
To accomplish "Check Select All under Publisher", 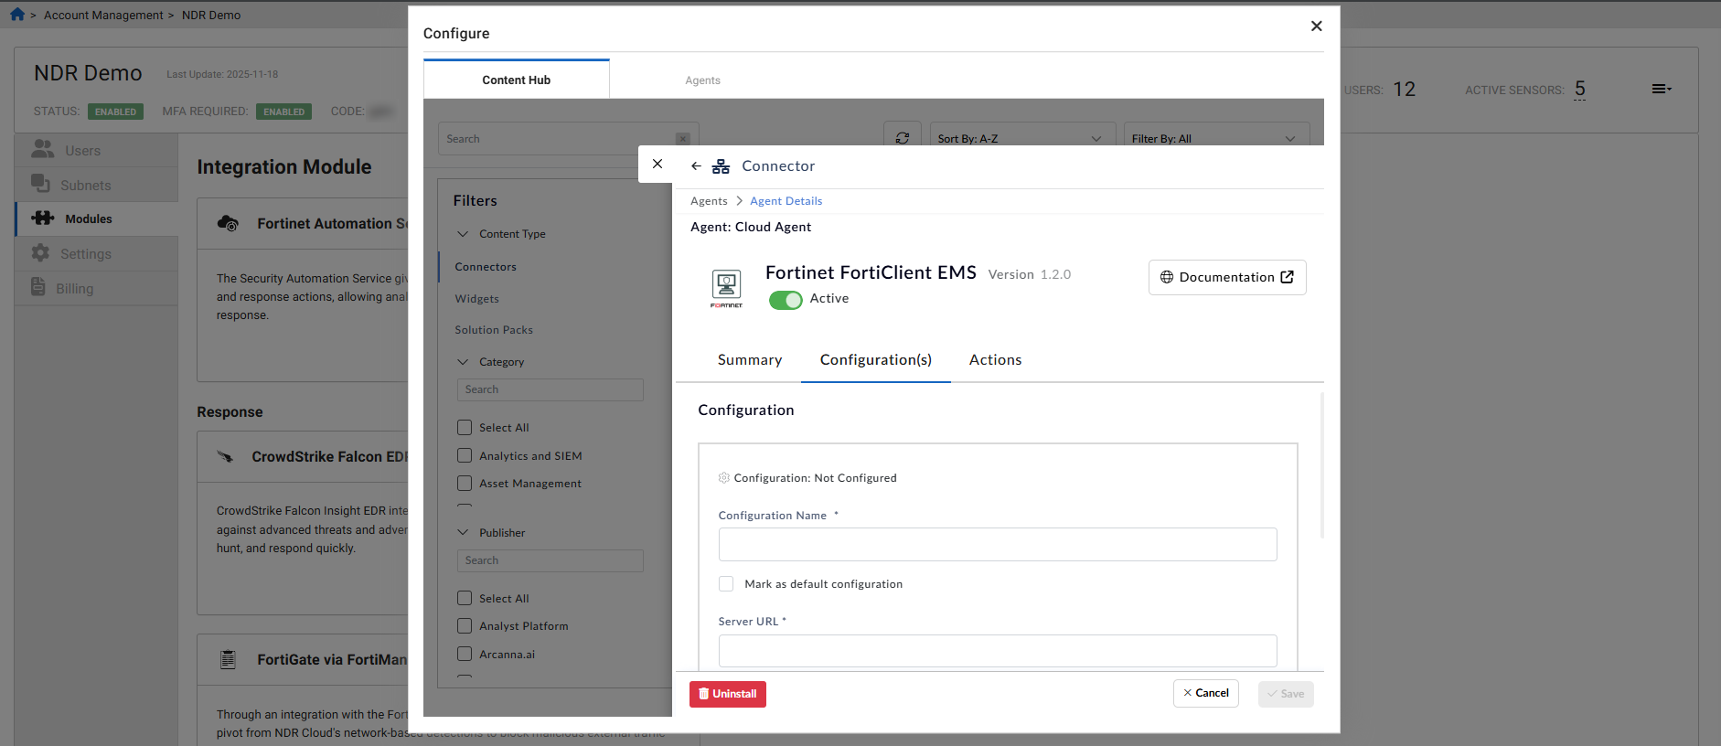I will (465, 599).
